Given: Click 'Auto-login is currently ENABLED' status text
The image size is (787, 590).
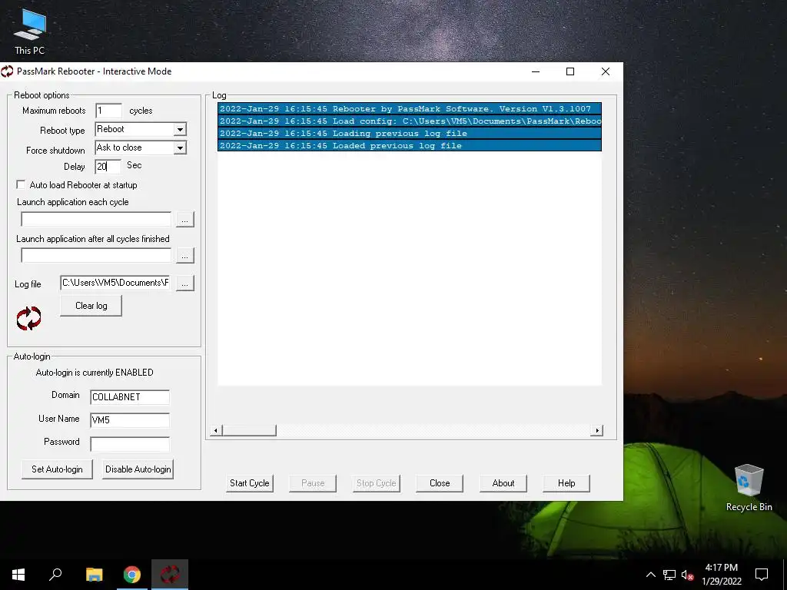Looking at the screenshot, I should tap(95, 373).
